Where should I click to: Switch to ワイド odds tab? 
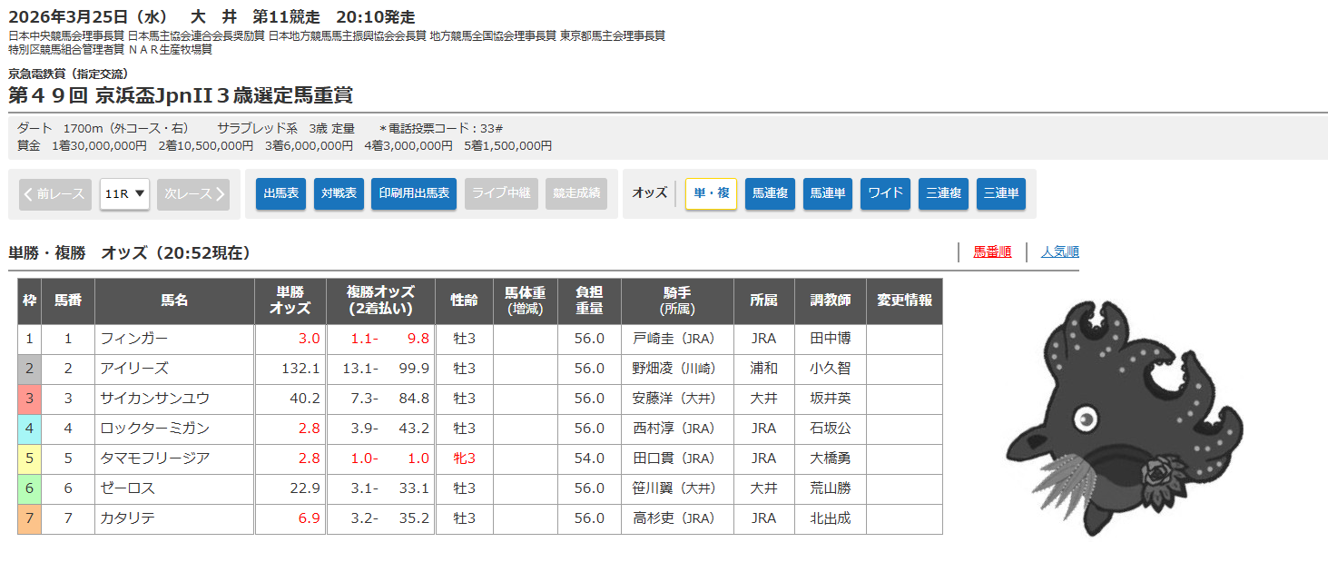click(x=885, y=193)
